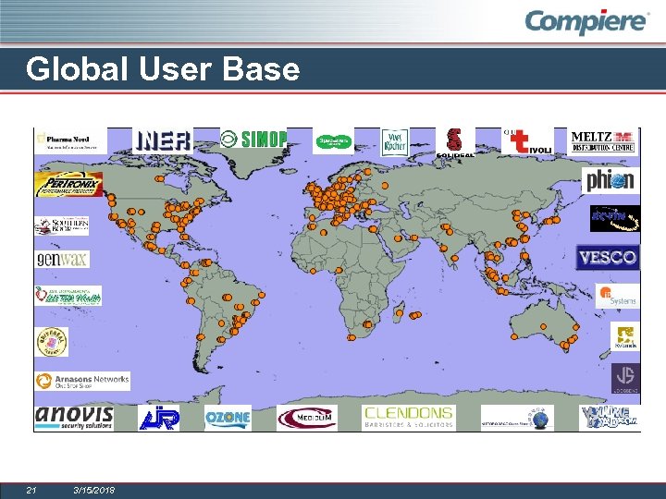Viewport: 666px width, 499px height.
Task: Select the Yves Rocher logo
Action: pos(395,142)
